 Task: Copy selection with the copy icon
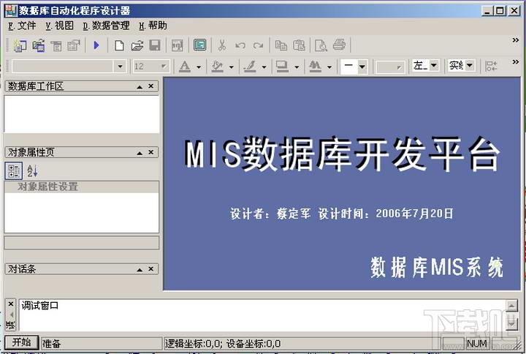281,45
